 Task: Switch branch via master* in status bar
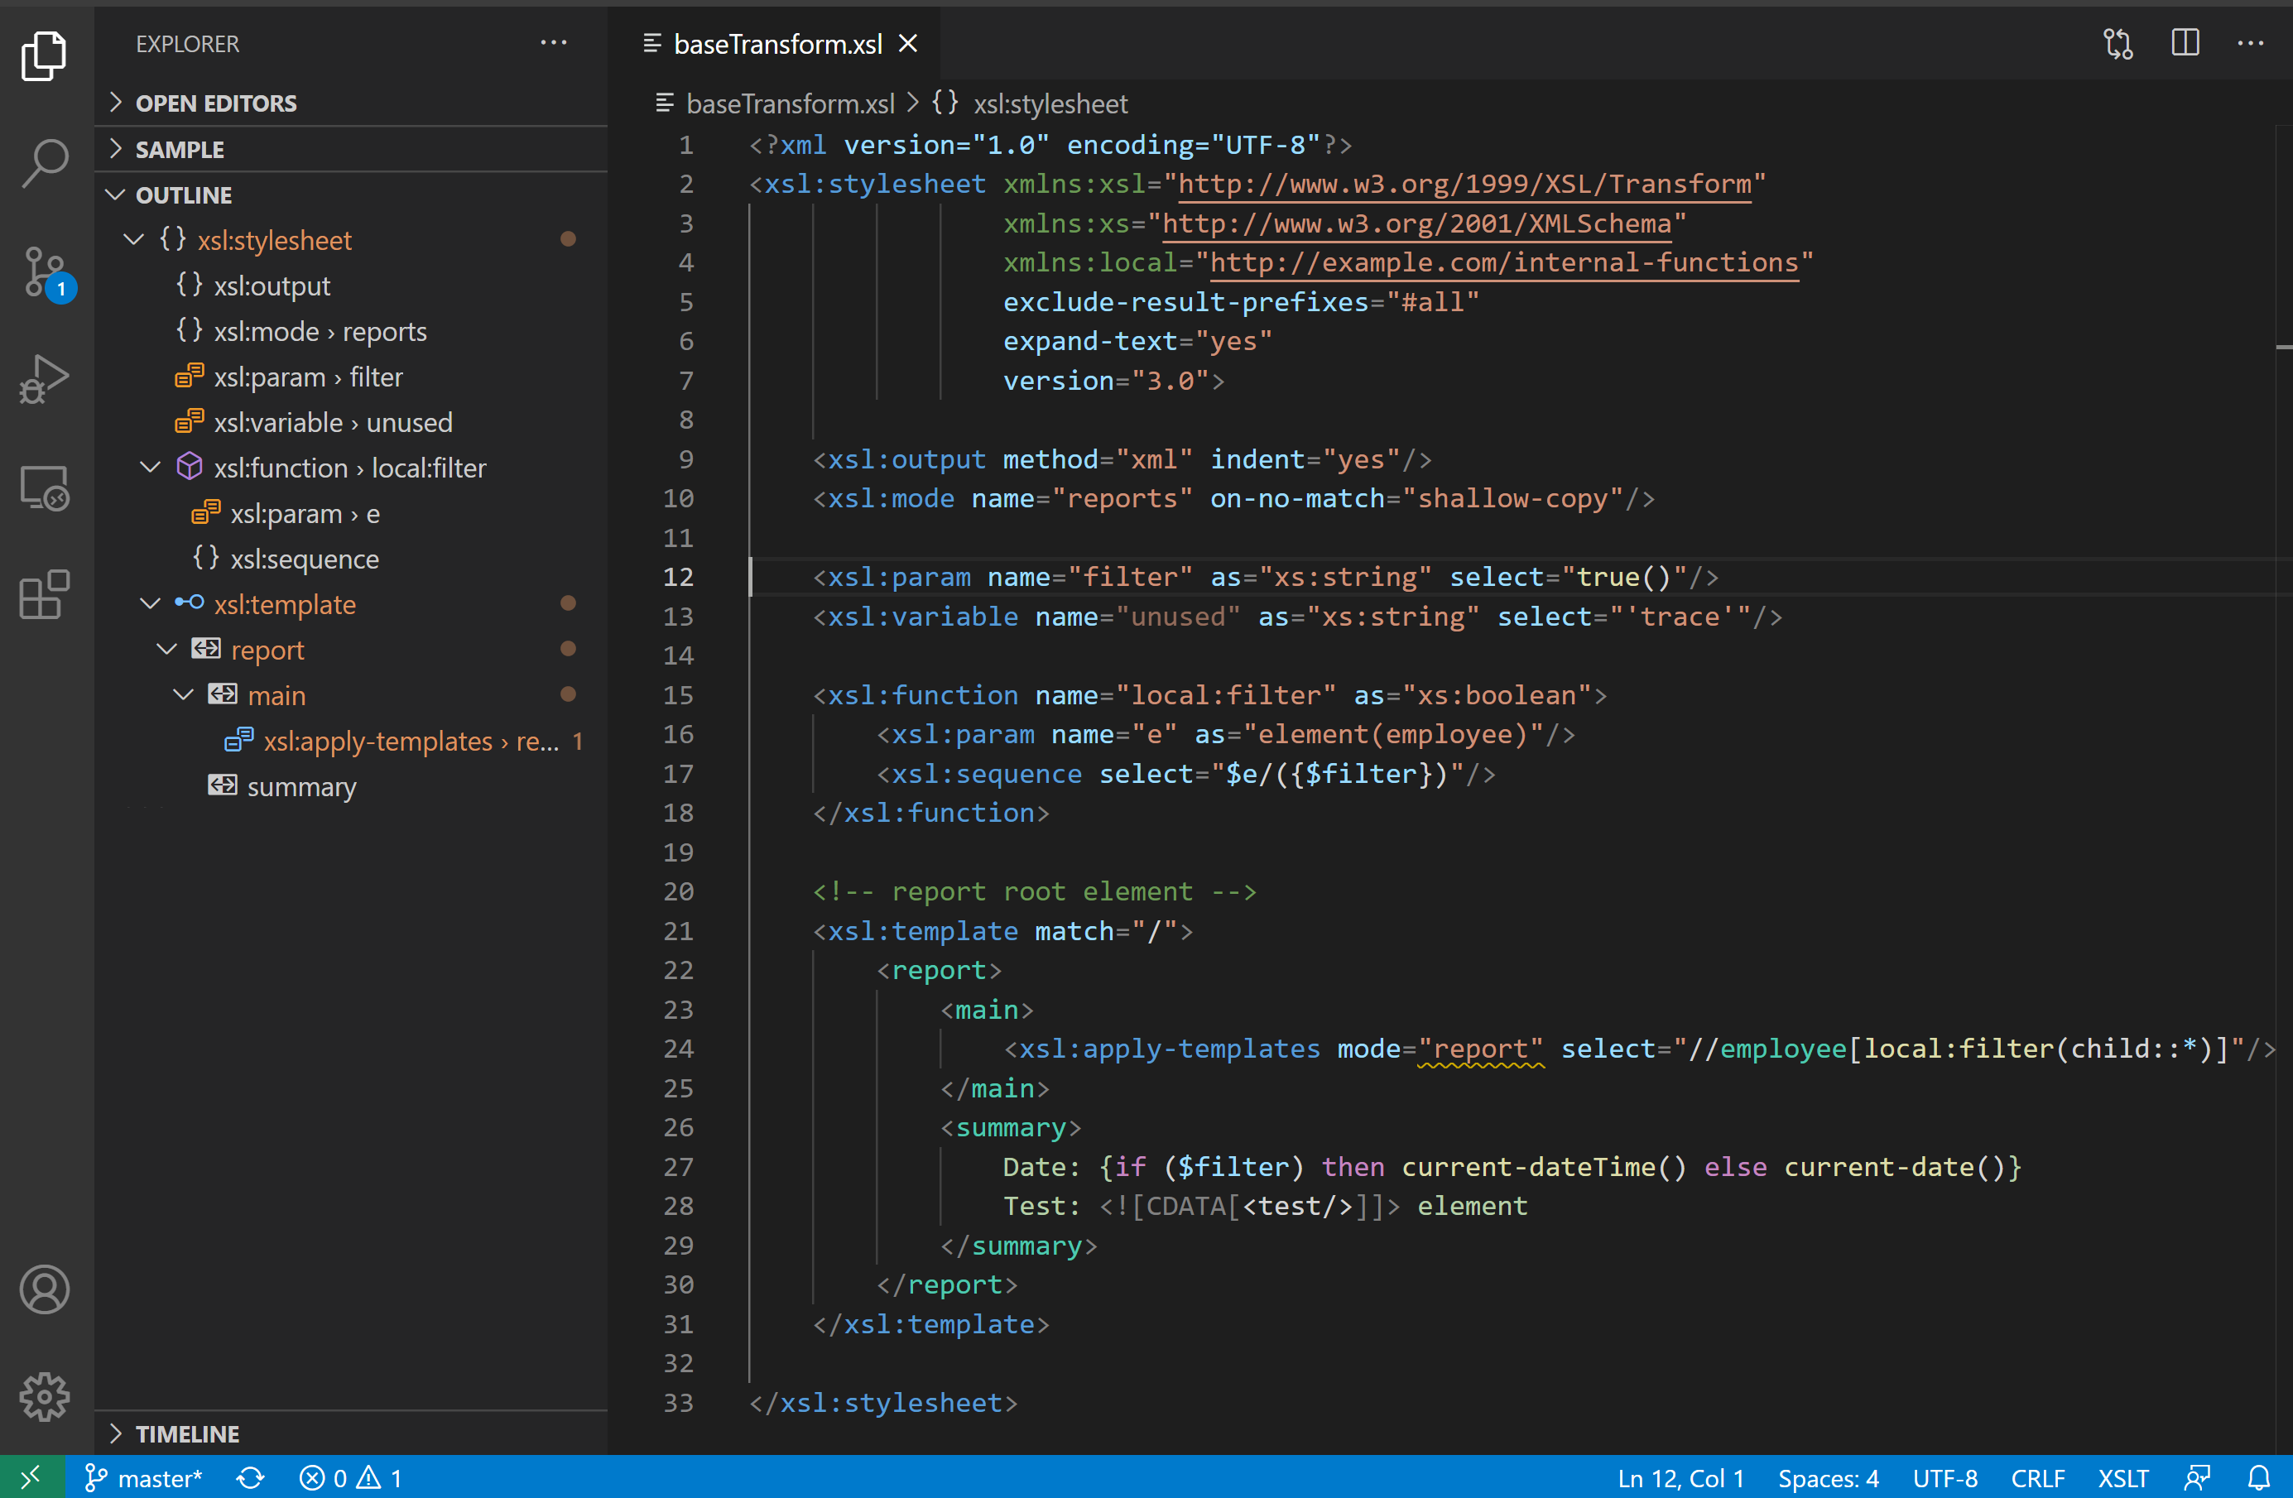point(143,1478)
